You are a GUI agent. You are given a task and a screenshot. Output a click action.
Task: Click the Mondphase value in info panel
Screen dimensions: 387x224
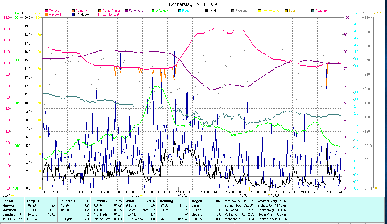(x=250, y=219)
